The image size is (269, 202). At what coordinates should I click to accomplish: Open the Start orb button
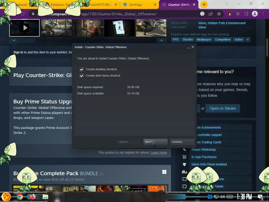(6, 197)
